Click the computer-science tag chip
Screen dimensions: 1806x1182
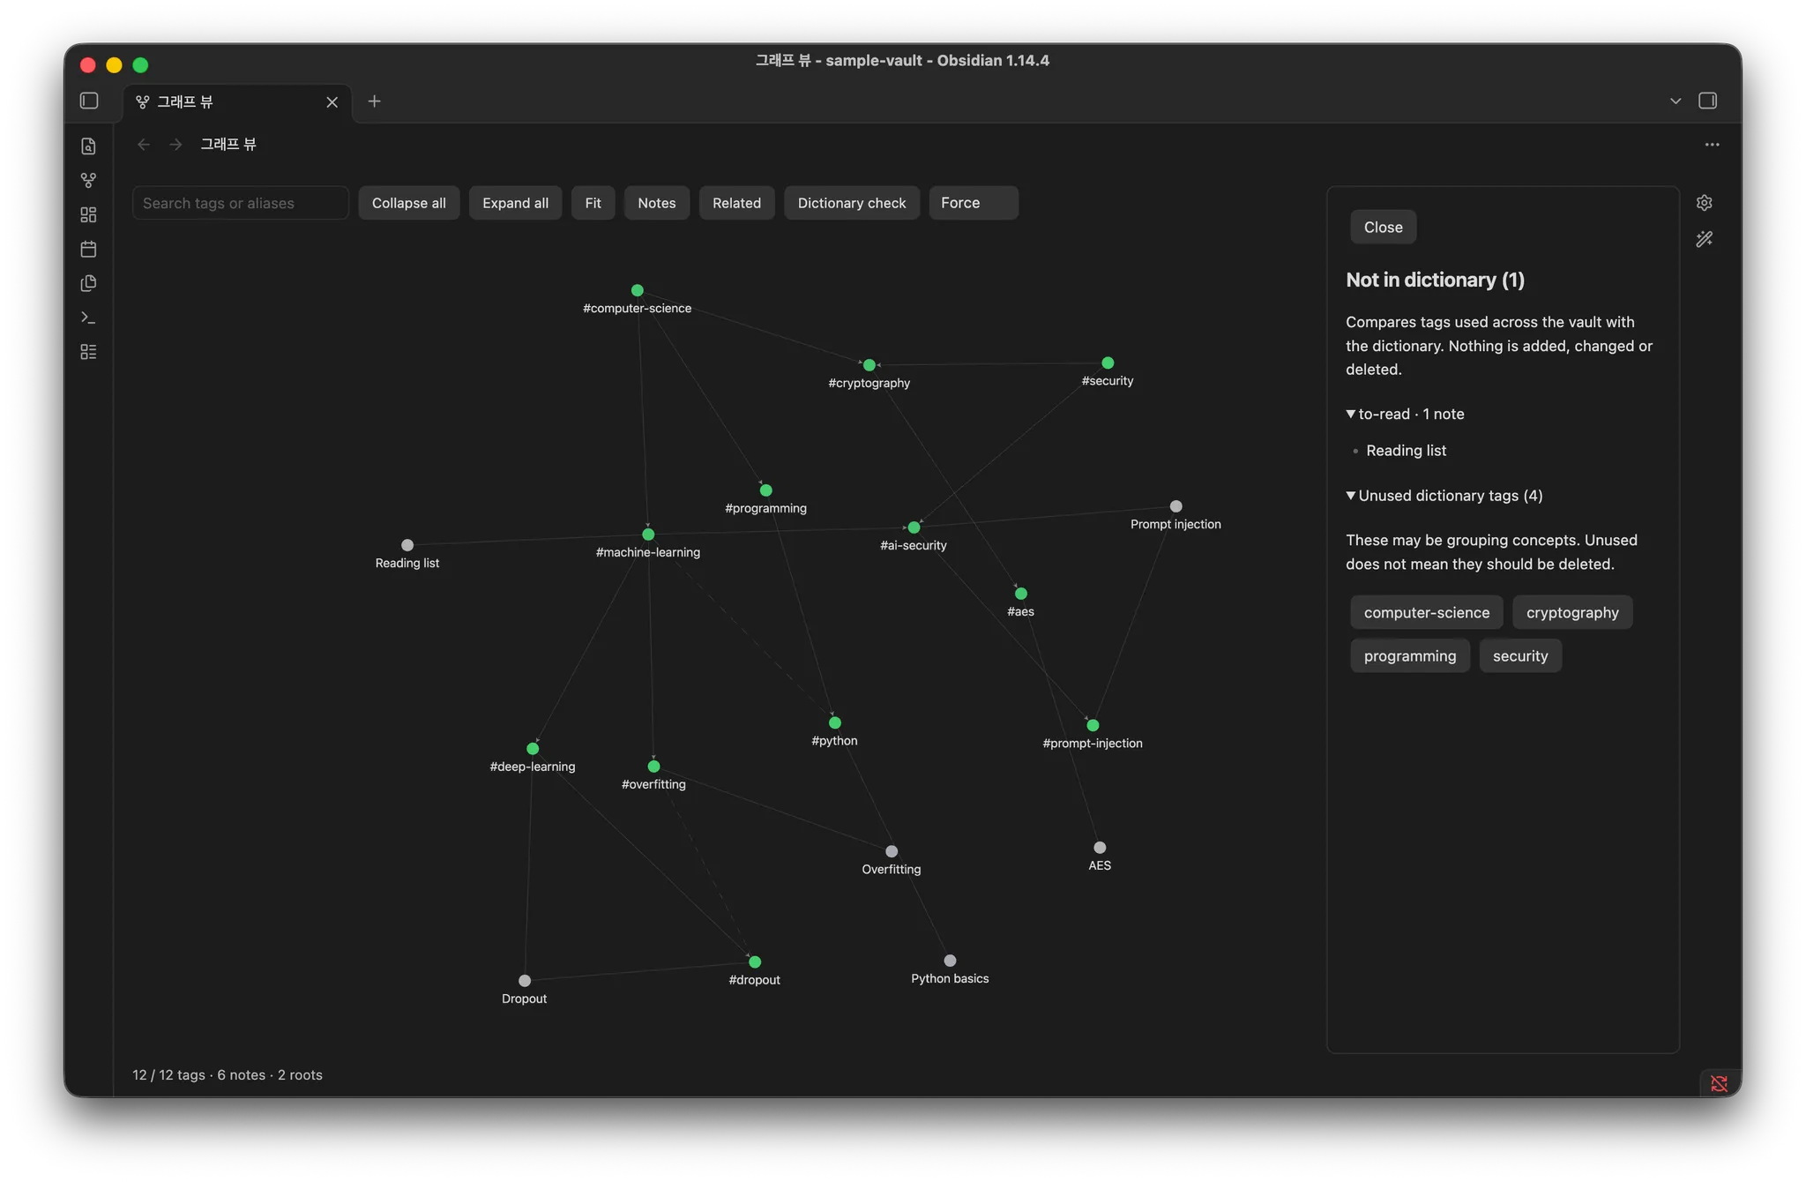[x=1426, y=612]
